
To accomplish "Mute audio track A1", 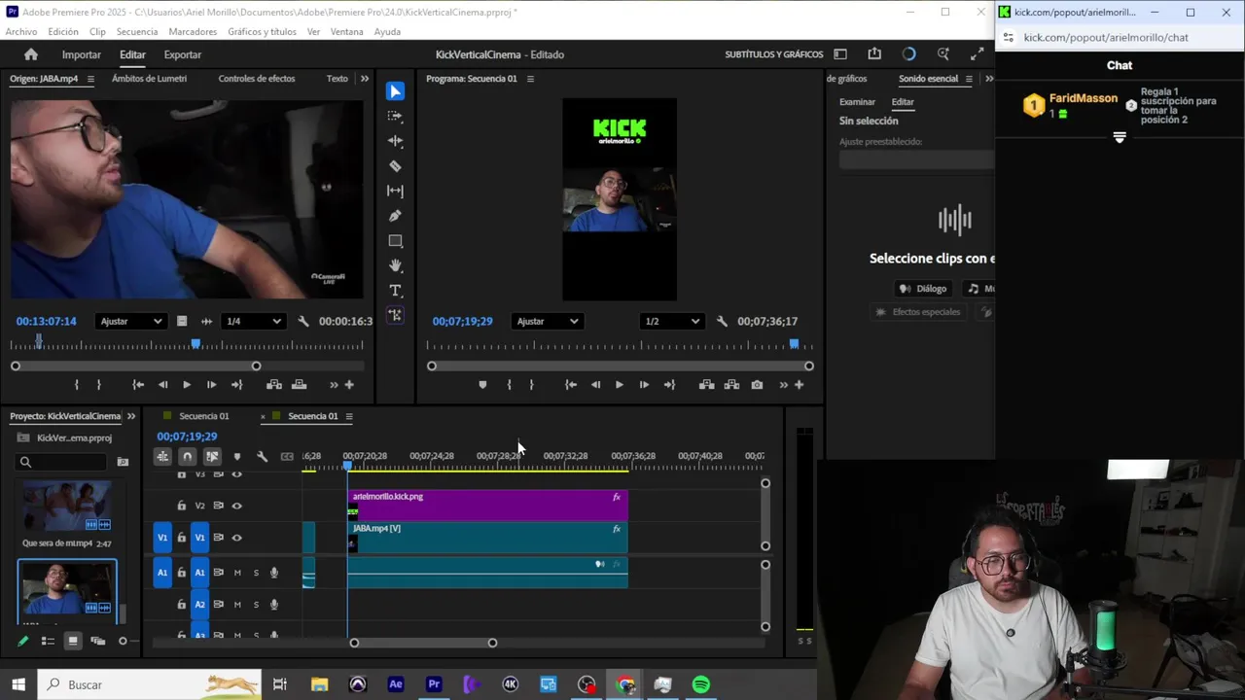I will 237,573.
